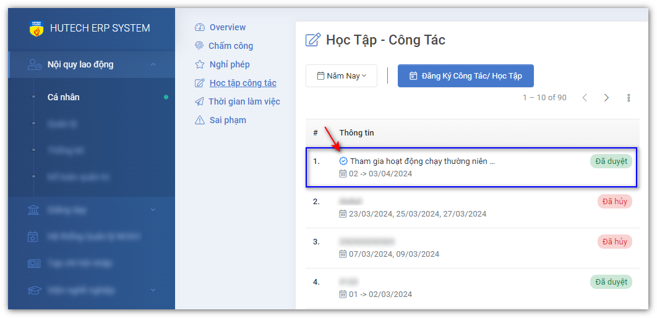Go to the previous page of results
The width and height of the screenshot is (657, 318).
coord(585,98)
